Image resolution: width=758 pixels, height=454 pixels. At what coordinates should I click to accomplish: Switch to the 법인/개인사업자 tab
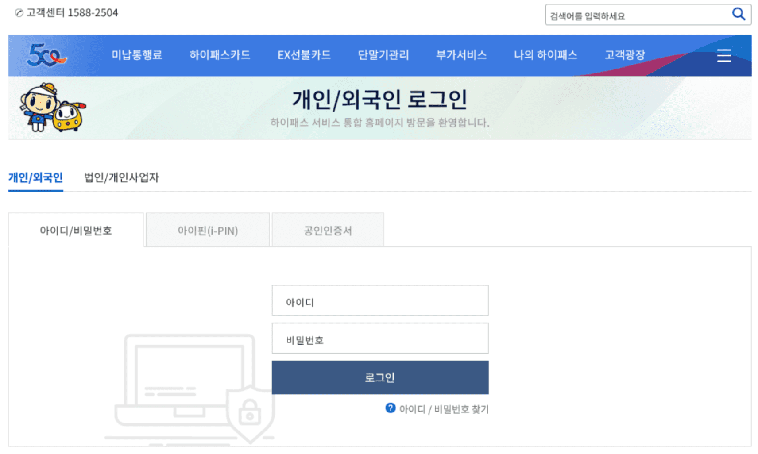pyautogui.click(x=121, y=177)
